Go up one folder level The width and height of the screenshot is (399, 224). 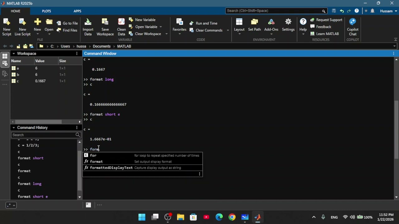[x=18, y=46]
